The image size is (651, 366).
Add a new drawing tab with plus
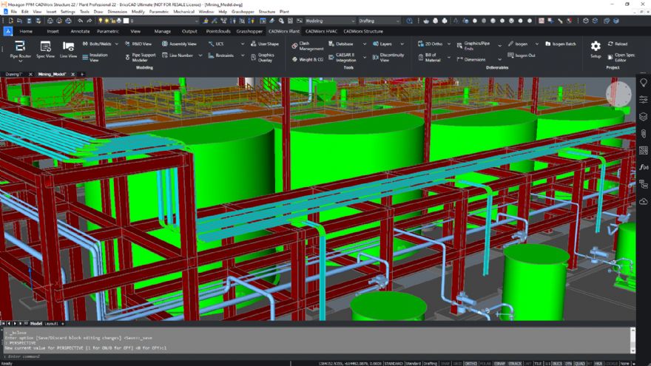click(x=82, y=74)
